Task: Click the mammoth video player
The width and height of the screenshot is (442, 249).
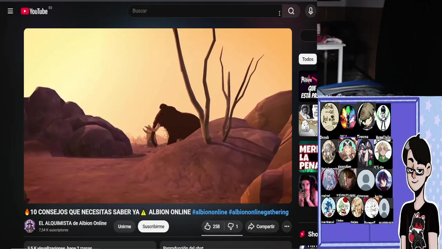Action: tap(158, 116)
